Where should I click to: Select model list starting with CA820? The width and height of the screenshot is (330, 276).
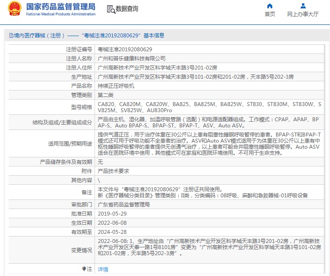coord(209,107)
